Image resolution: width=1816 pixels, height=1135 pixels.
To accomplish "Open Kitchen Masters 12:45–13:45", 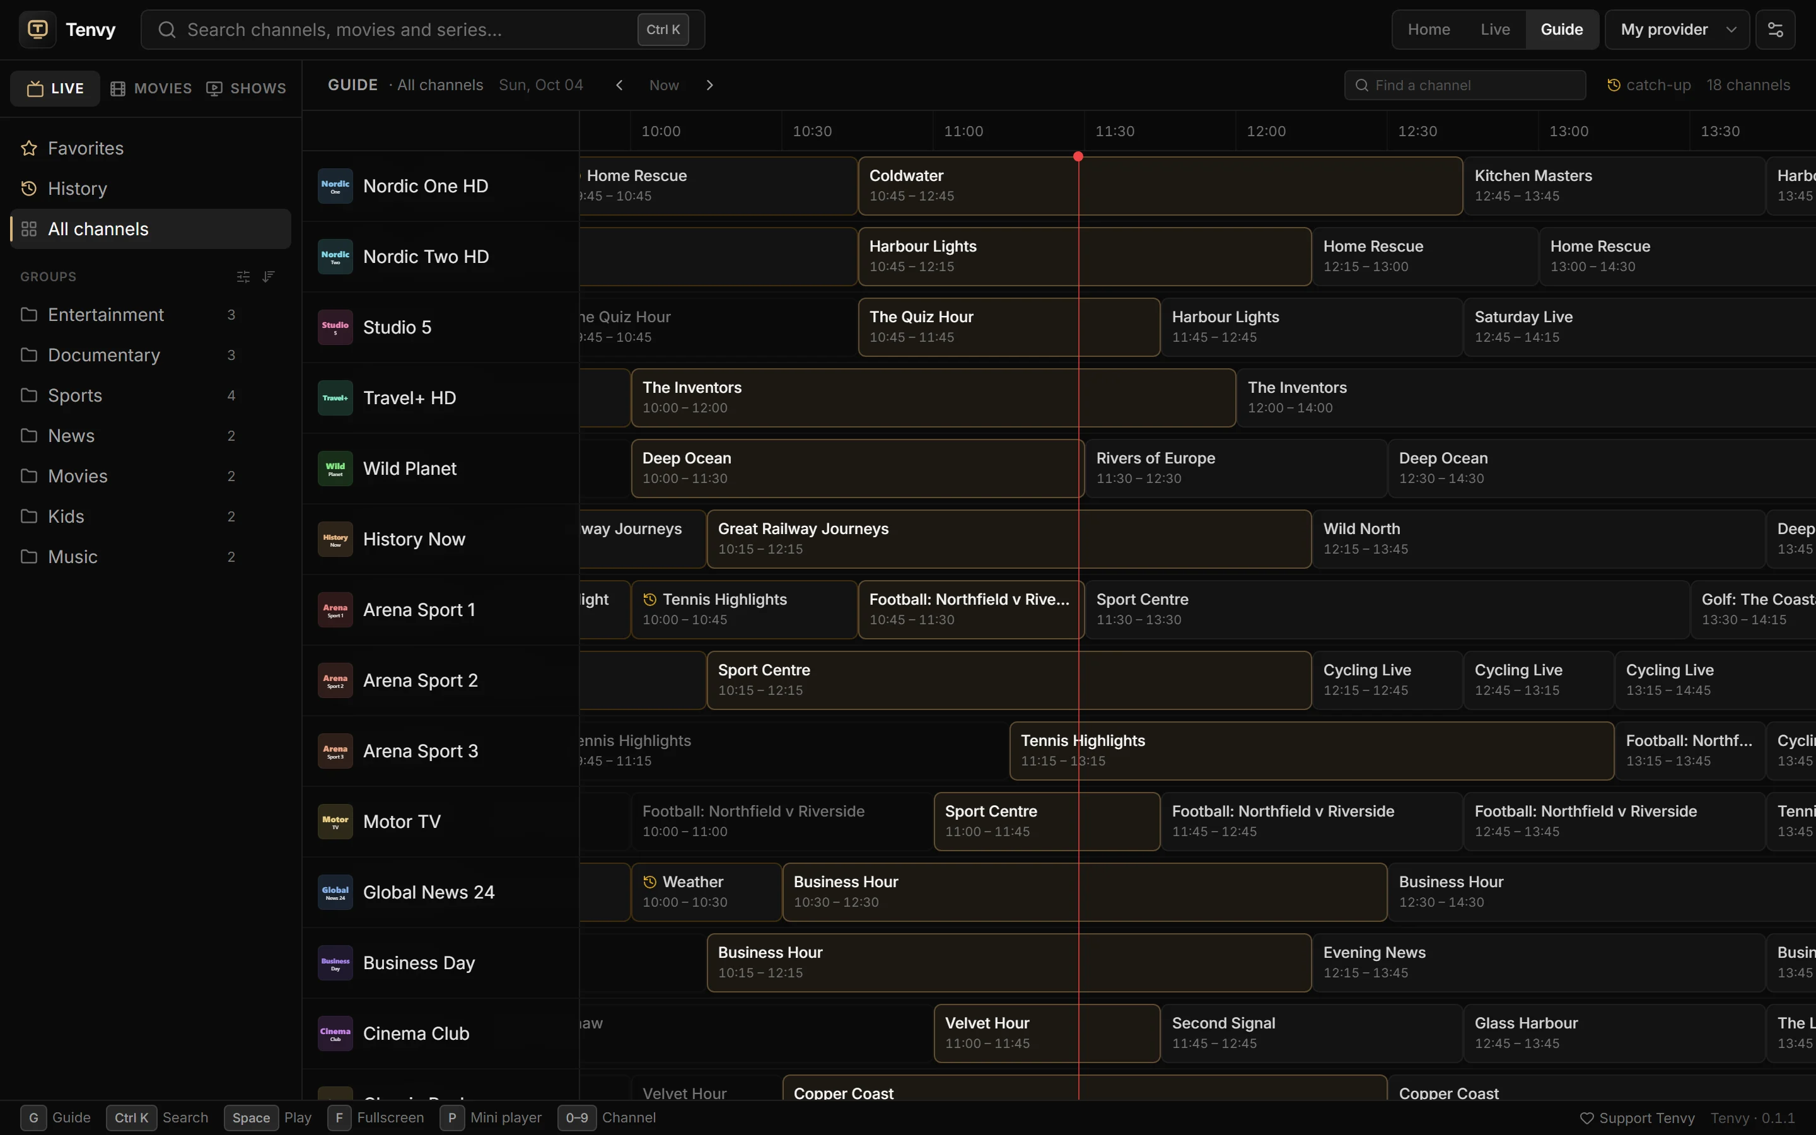I will tap(1614, 186).
